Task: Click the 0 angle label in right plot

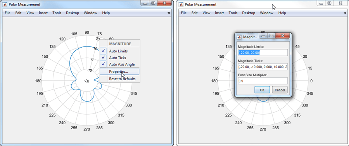Action: tap(311, 81)
